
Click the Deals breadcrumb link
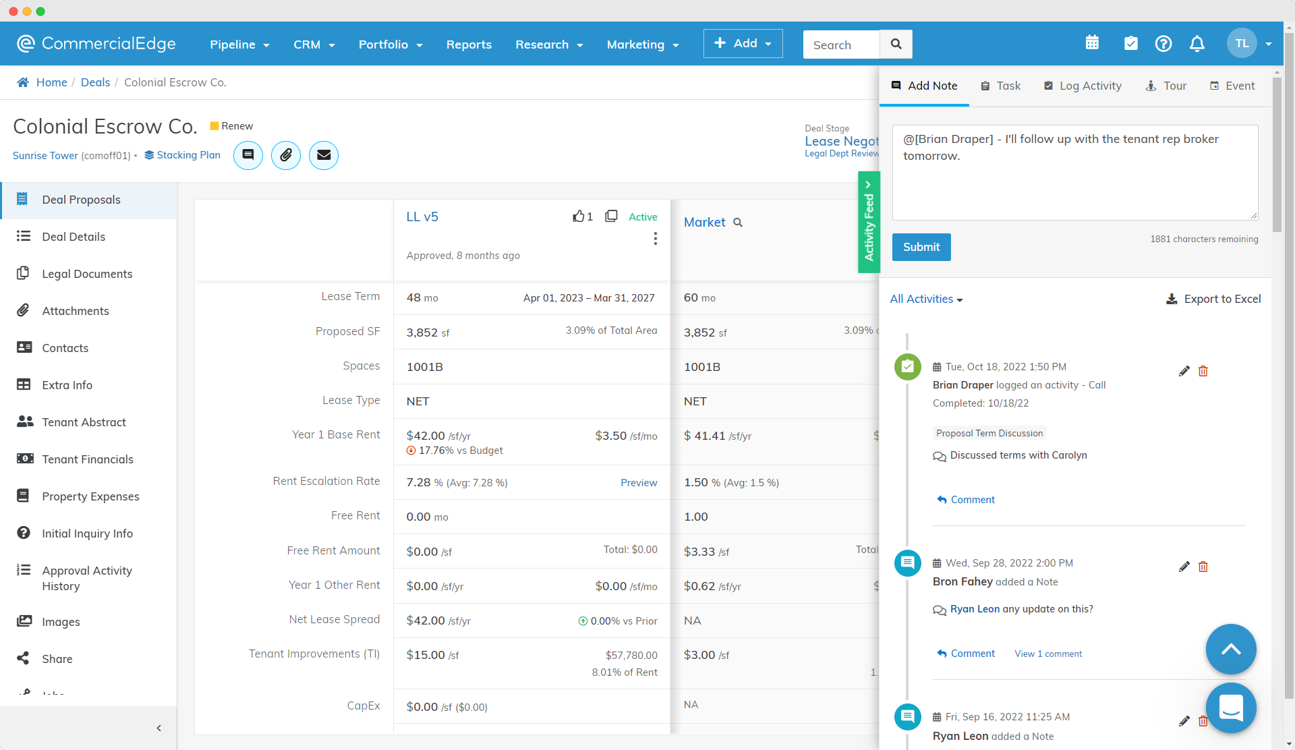95,82
